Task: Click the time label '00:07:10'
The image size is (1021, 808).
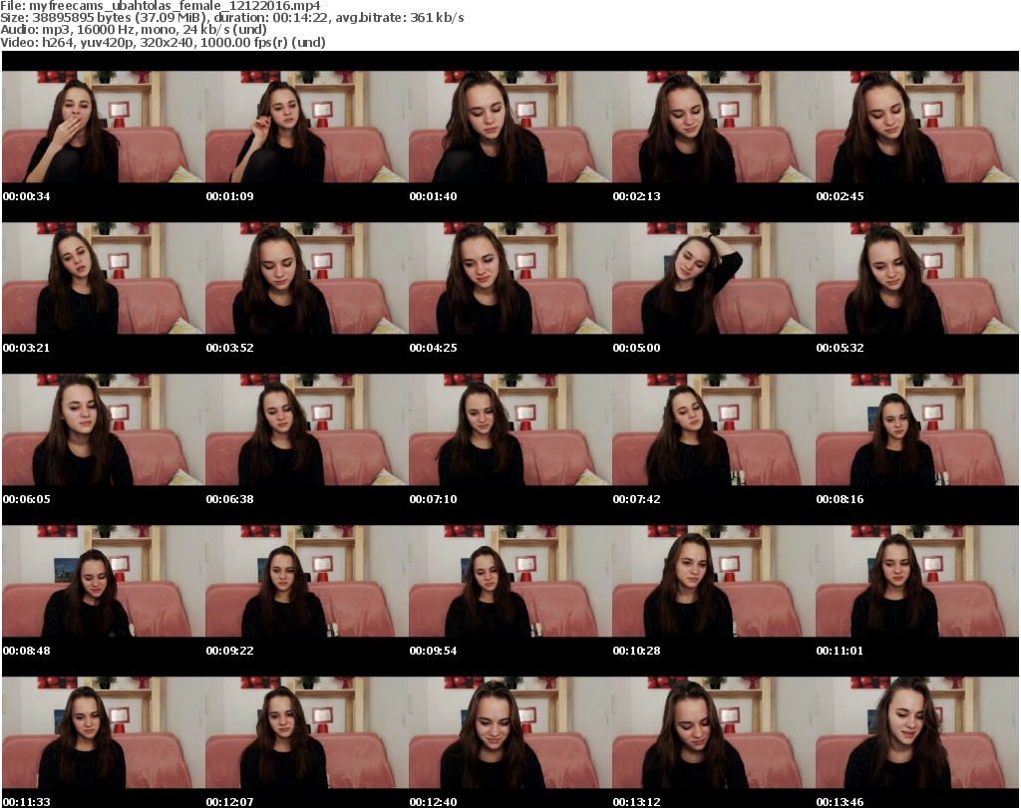Action: click(x=433, y=499)
